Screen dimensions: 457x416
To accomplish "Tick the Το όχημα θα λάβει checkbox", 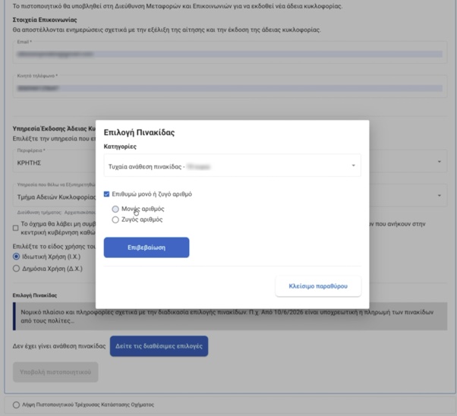I will click(16, 228).
